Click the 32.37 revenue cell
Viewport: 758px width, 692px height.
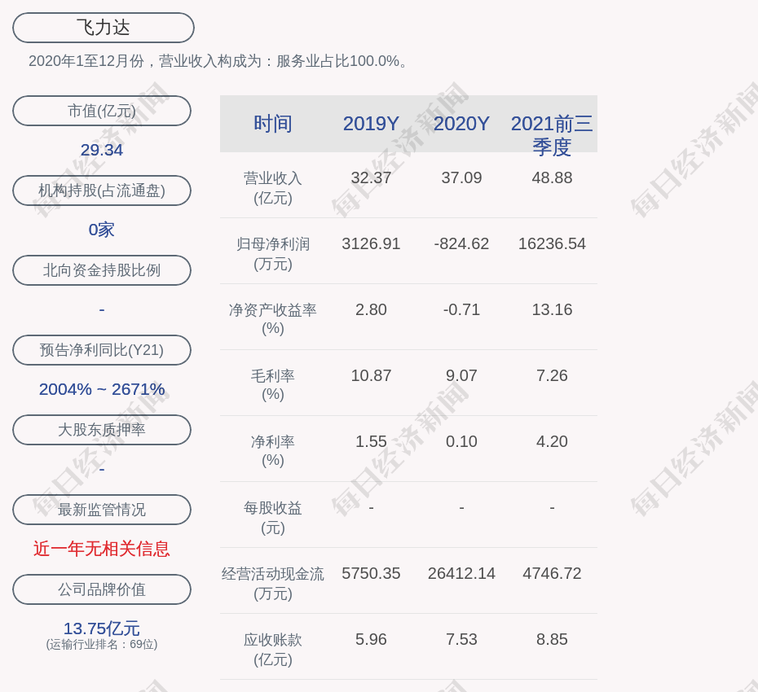coord(372,177)
